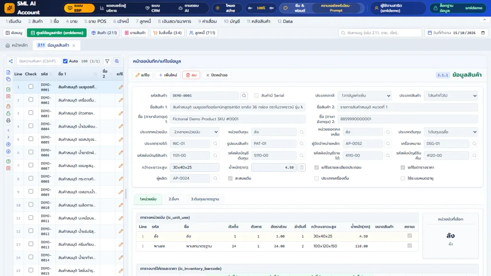Open the ประเภทหน่วยนับ dropdown
The height and width of the screenshot is (276, 491).
pyautogui.click(x=194, y=132)
